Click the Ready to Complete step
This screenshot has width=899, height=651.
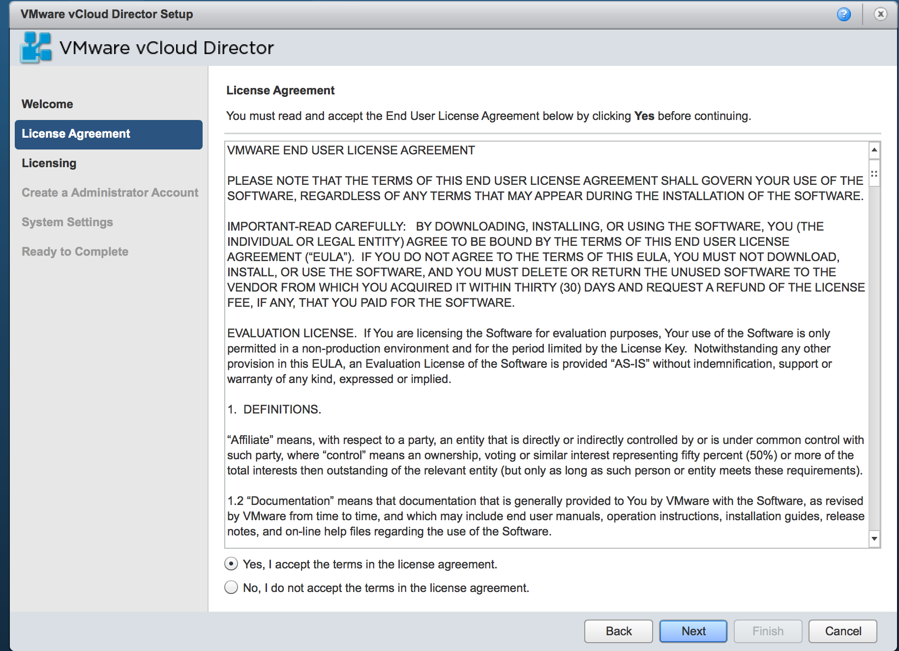[x=75, y=252]
